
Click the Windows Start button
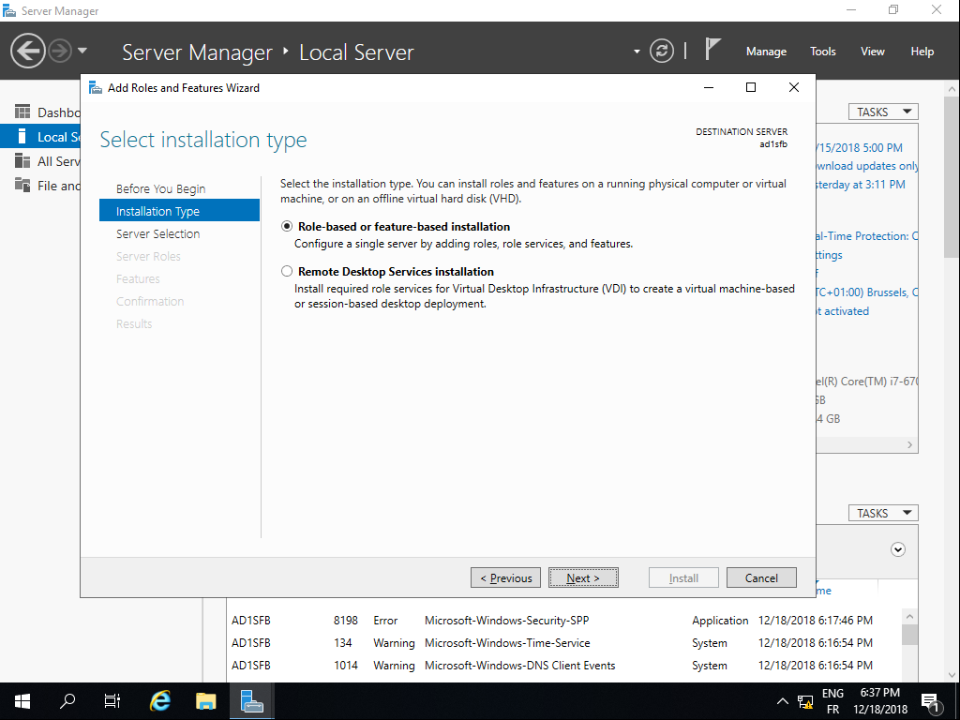[x=22, y=700]
